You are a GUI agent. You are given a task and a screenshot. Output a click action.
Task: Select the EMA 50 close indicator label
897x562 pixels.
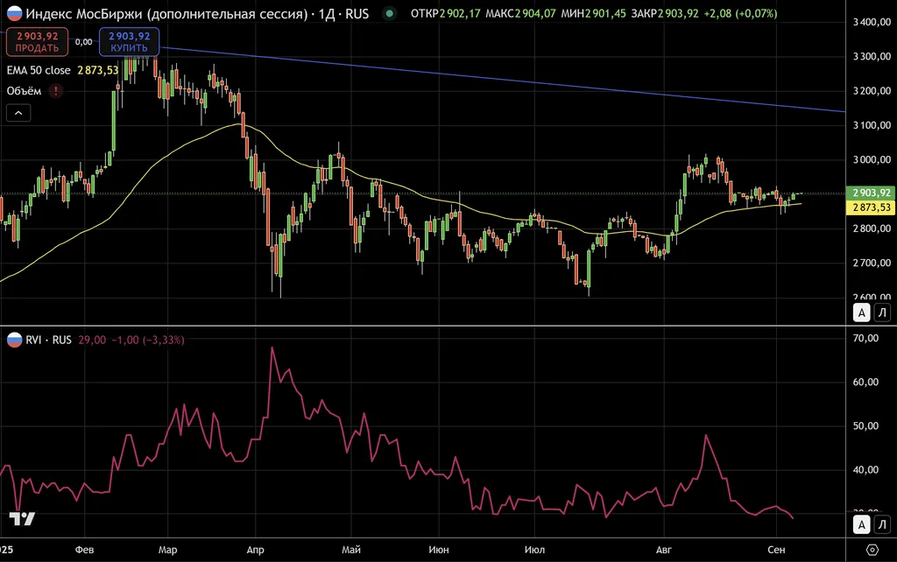click(40, 70)
